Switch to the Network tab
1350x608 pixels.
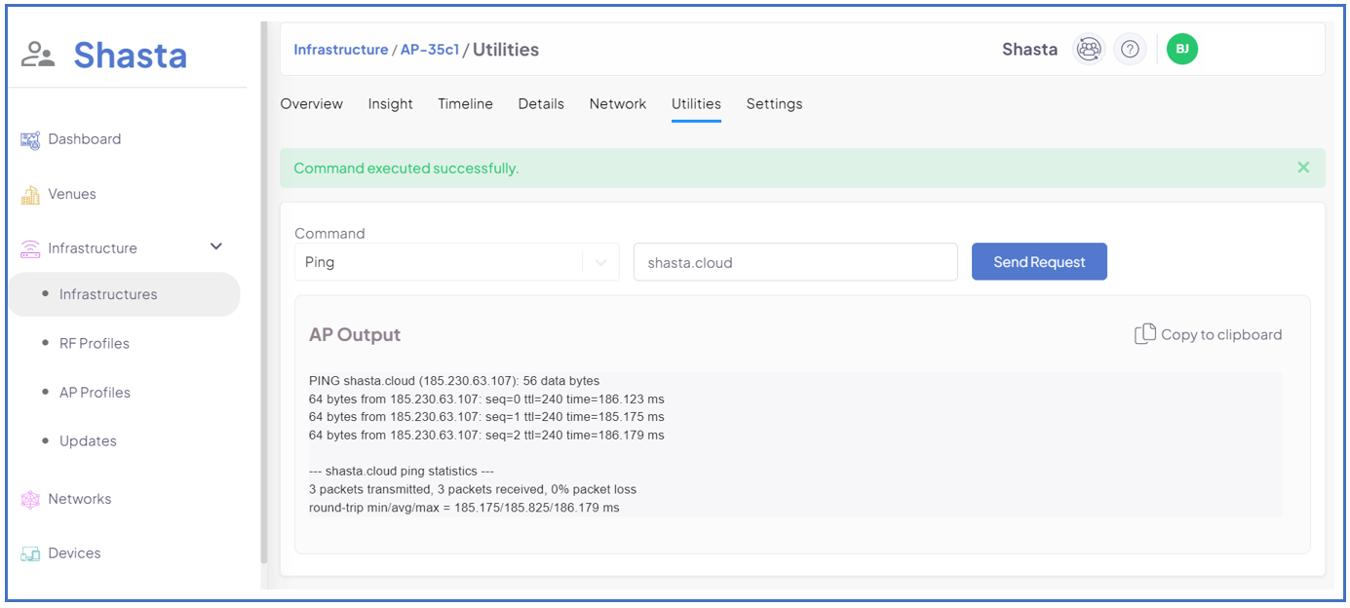click(x=618, y=104)
